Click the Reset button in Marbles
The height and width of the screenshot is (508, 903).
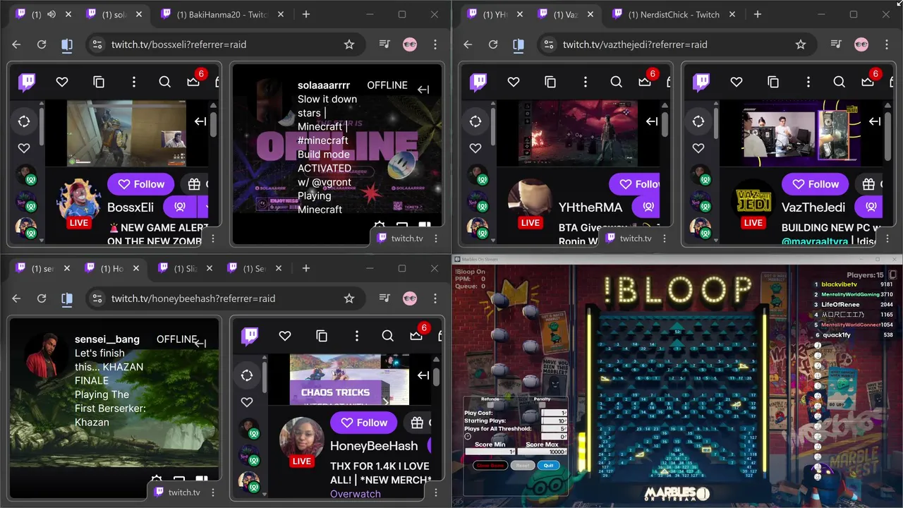(523, 466)
